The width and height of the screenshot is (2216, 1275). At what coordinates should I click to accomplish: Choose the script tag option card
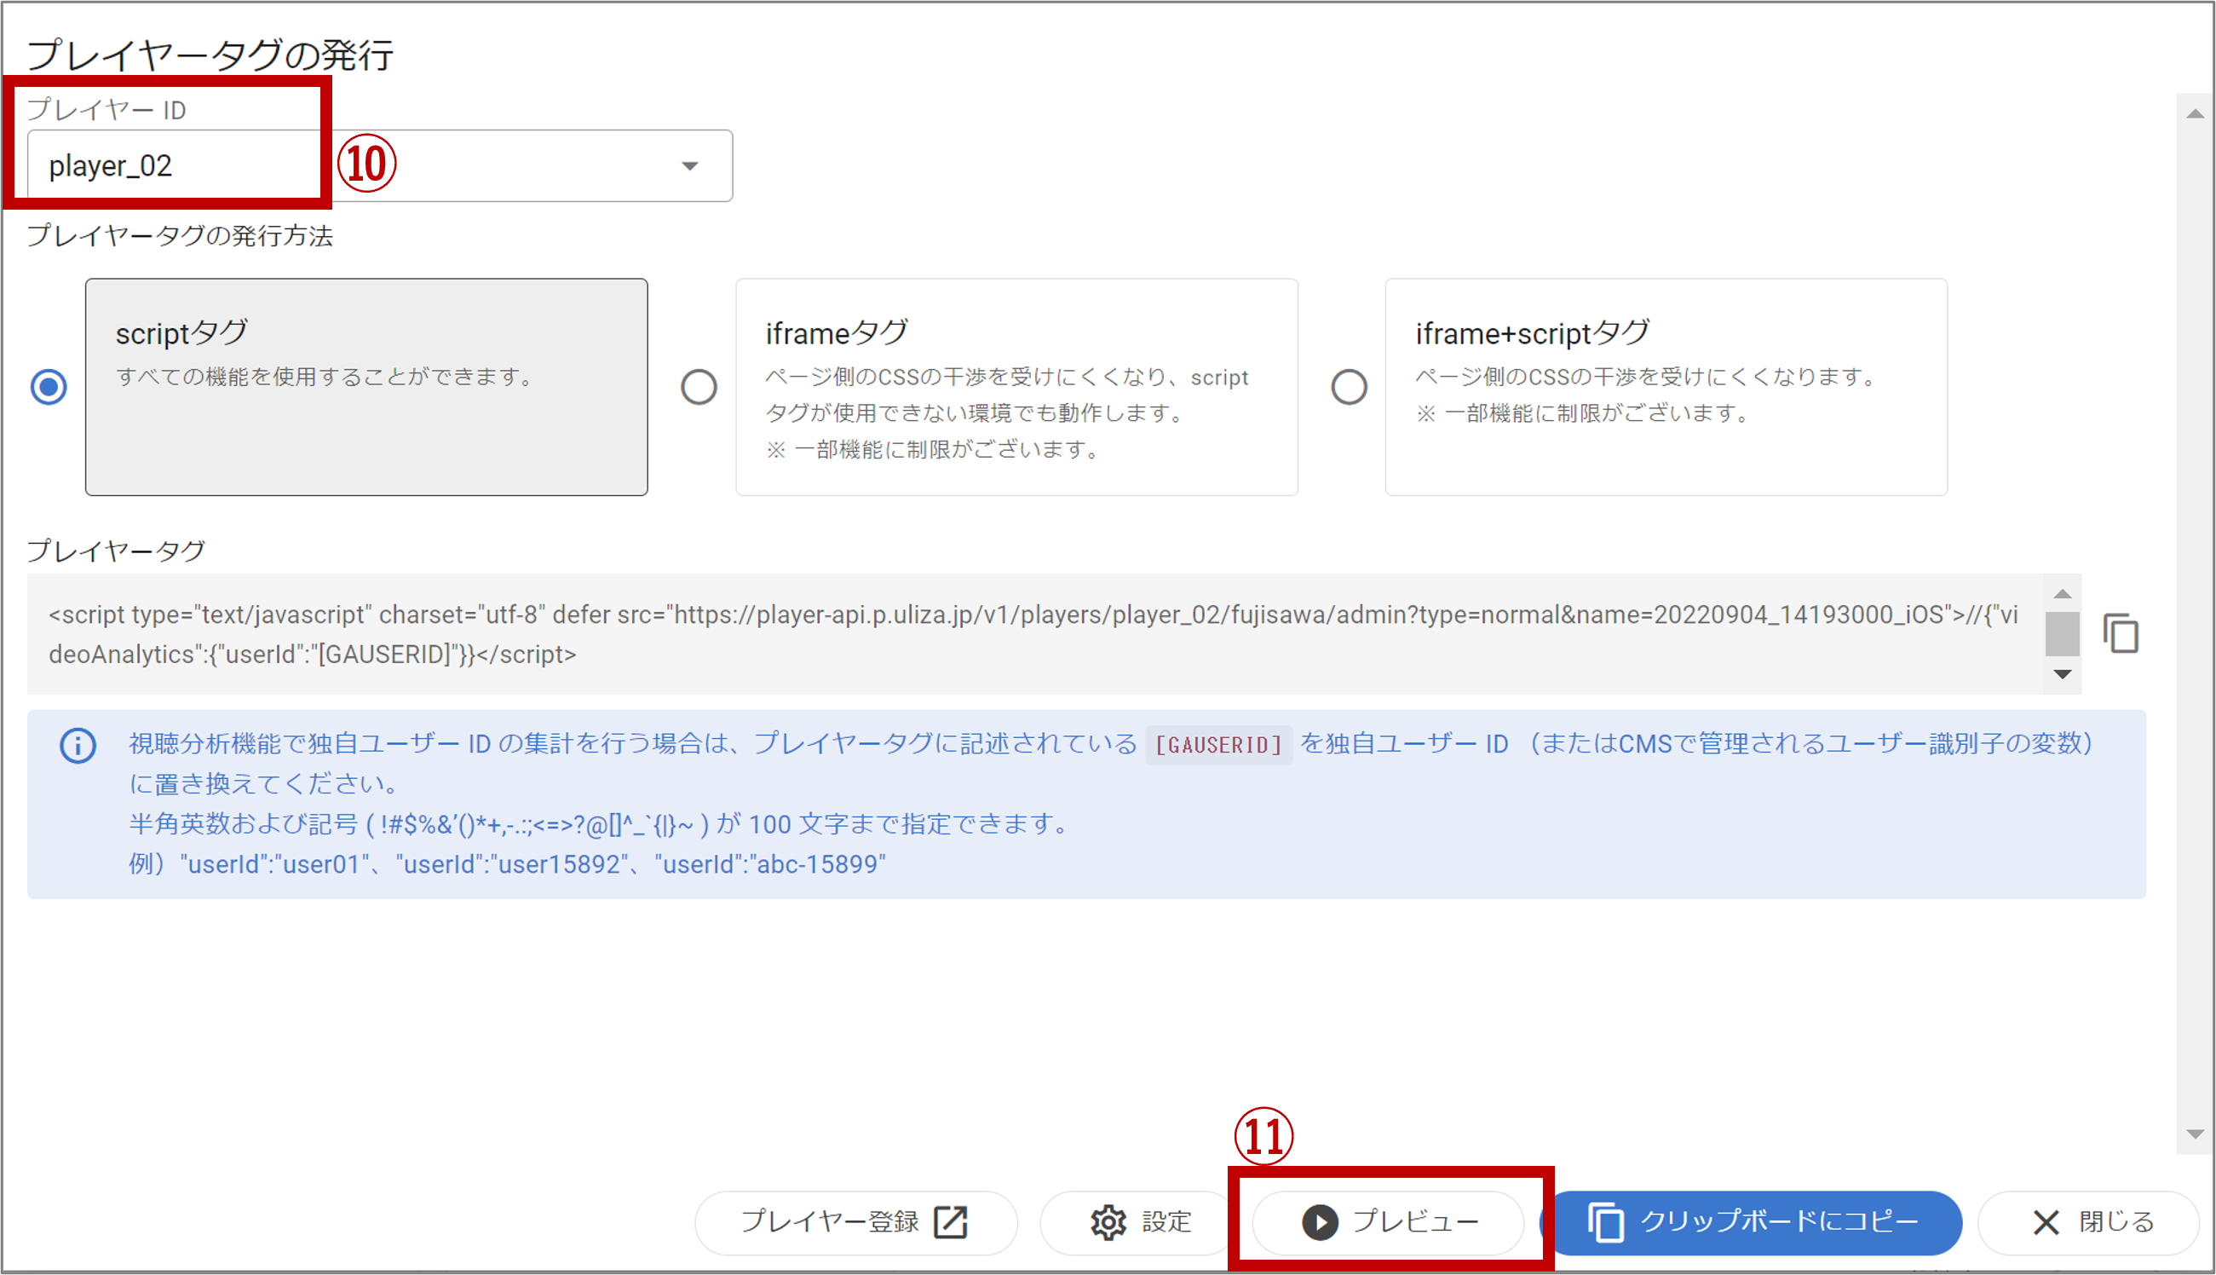click(x=366, y=387)
